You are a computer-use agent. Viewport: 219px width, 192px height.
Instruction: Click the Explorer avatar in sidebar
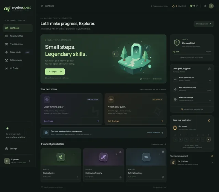pyautogui.click(x=7, y=161)
